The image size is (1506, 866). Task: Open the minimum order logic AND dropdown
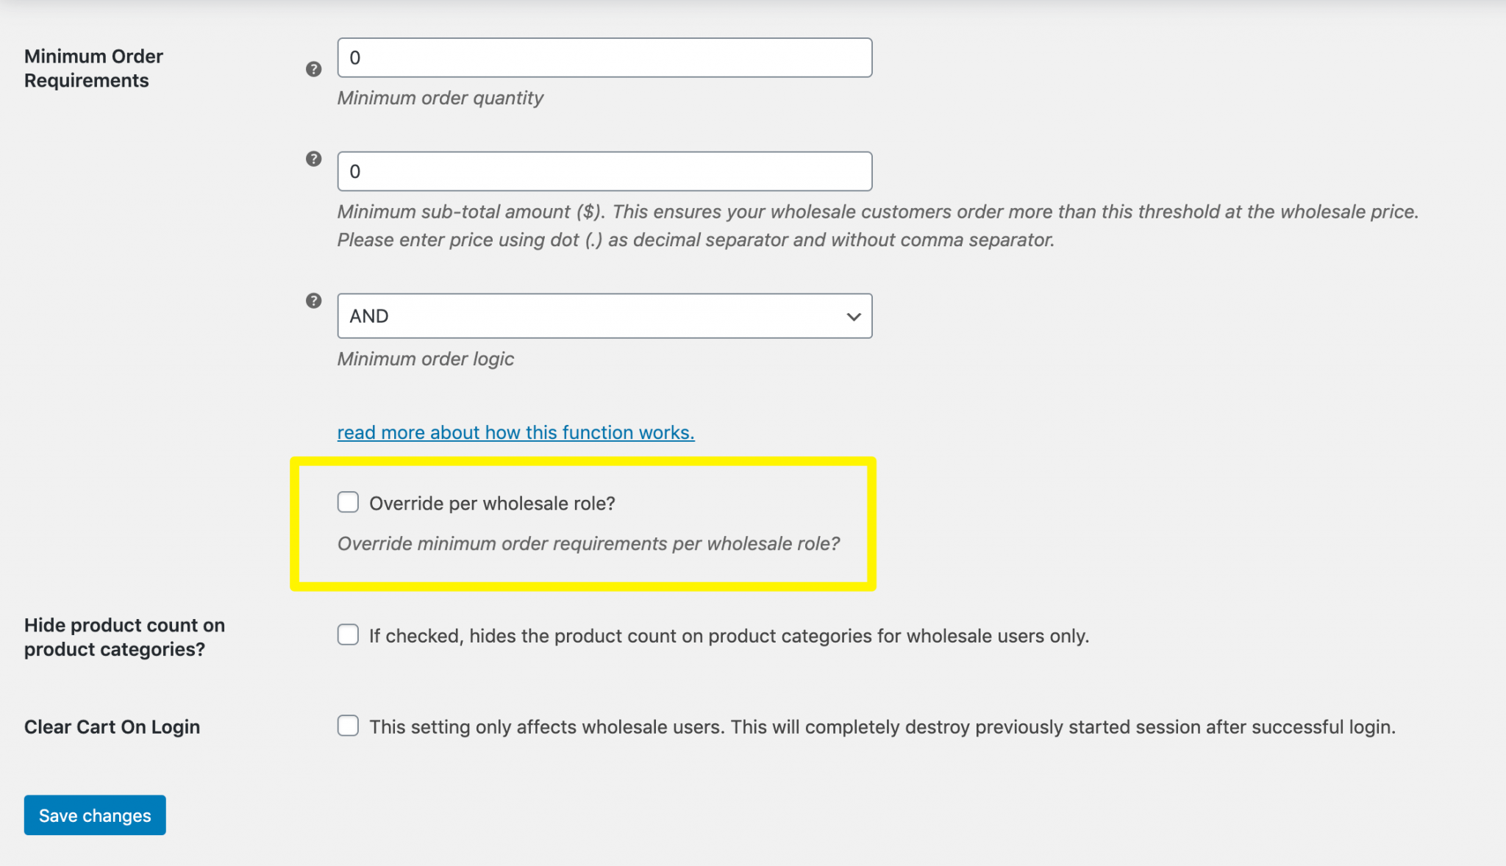click(x=604, y=316)
